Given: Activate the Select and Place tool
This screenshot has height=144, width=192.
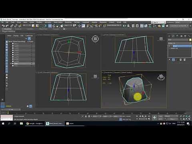Looking at the screenshot, I should 62,26.
